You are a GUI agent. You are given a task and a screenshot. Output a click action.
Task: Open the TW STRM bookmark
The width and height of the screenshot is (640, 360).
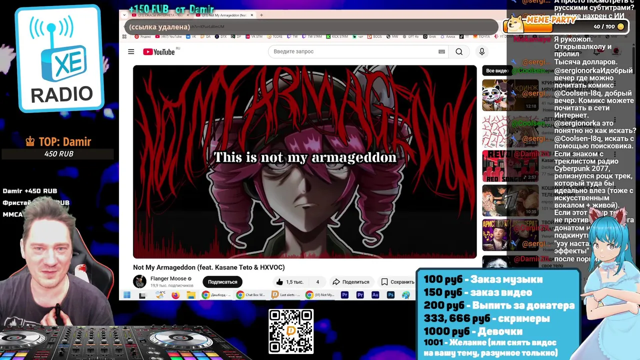[x=311, y=36]
